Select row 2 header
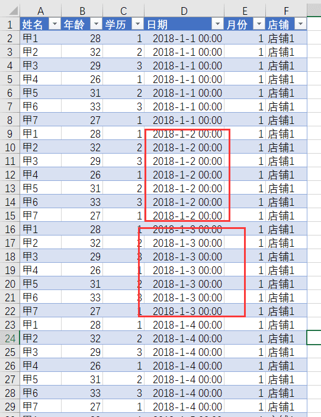This screenshot has width=321, height=417. tap(10, 38)
